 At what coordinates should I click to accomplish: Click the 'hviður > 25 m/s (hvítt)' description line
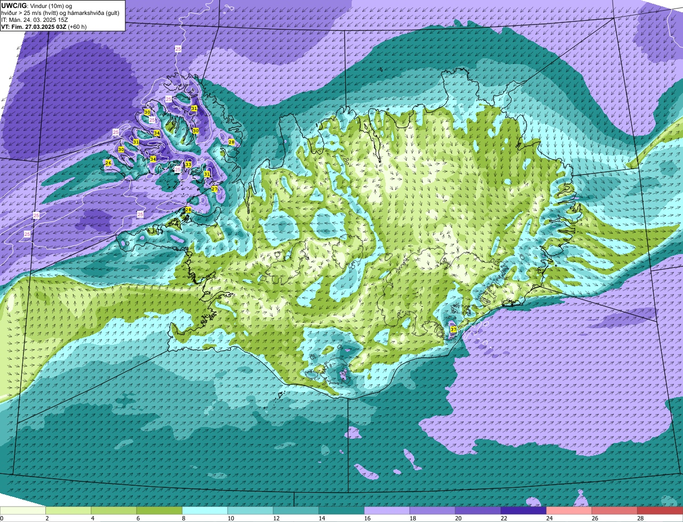(x=60, y=12)
